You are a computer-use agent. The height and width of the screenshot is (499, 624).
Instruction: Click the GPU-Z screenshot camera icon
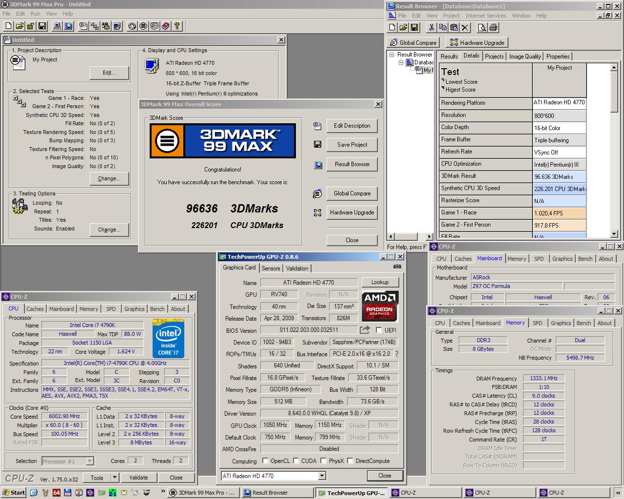pyautogui.click(x=397, y=267)
